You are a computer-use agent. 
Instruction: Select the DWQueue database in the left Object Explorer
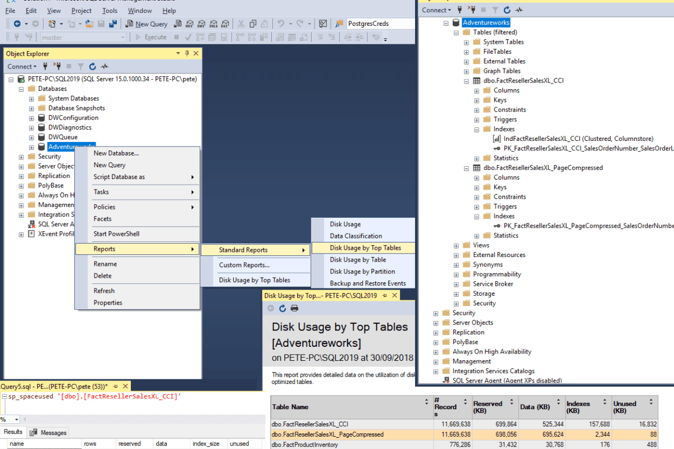62,137
